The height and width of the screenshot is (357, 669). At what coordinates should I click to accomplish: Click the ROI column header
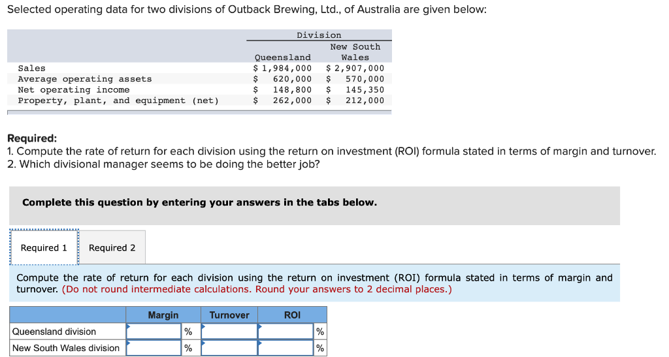[292, 315]
